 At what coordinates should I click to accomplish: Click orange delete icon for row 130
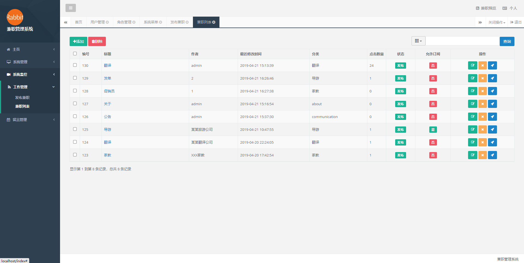(x=483, y=65)
